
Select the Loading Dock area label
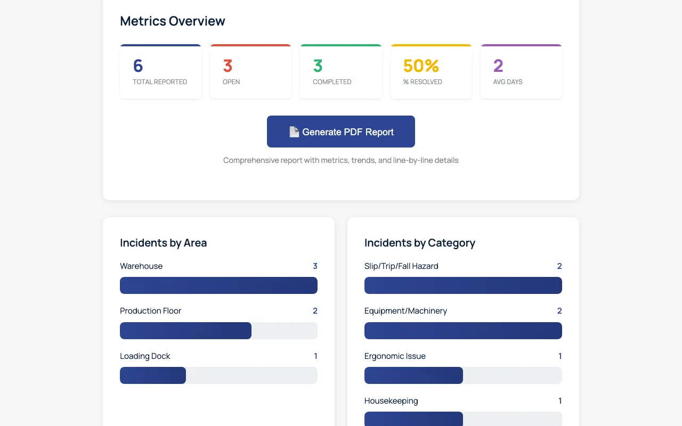tap(145, 356)
